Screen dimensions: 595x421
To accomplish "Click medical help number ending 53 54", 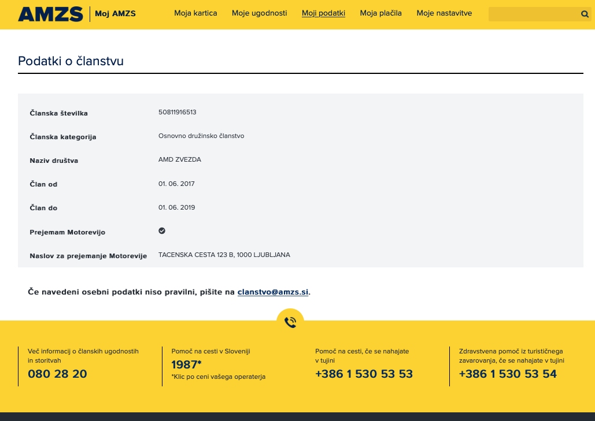I will 508,374.
